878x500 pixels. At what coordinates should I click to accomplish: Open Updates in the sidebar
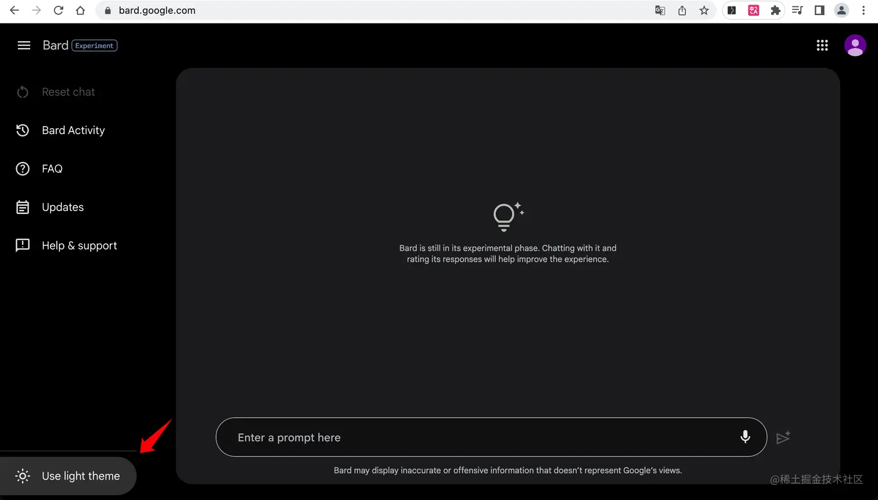coord(63,207)
